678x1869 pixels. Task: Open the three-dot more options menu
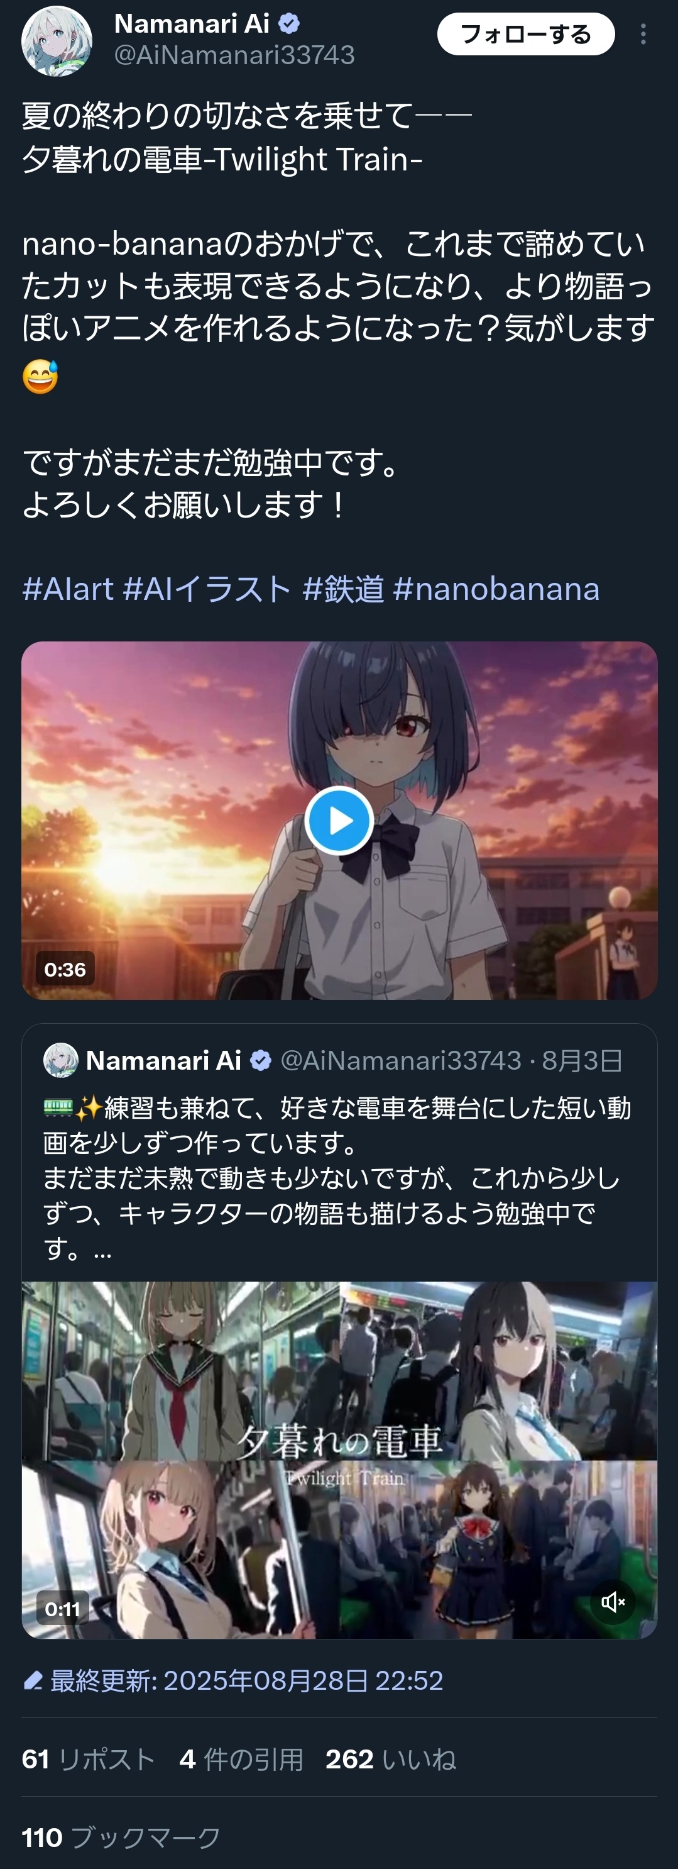pyautogui.click(x=643, y=34)
